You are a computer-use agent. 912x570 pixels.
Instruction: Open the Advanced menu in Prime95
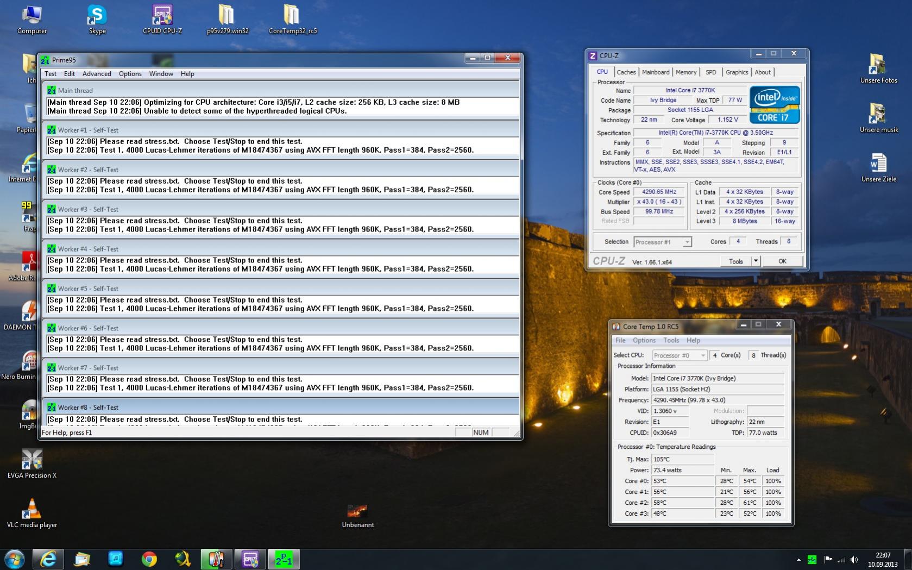pyautogui.click(x=97, y=74)
